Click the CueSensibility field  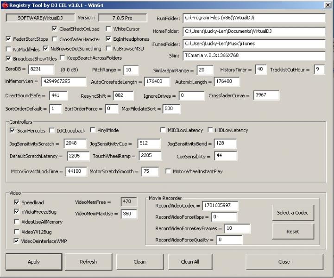click(226, 156)
